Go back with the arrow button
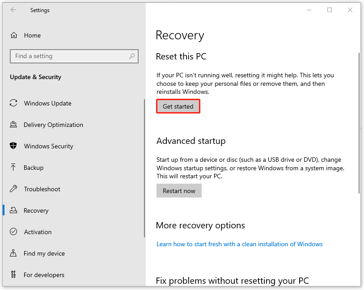Viewport: 364px width, 290px height. pos(13,10)
